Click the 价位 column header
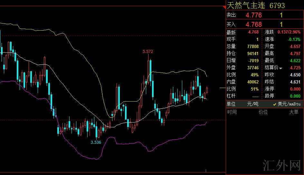This screenshot has height=175, width=304. 263,112
